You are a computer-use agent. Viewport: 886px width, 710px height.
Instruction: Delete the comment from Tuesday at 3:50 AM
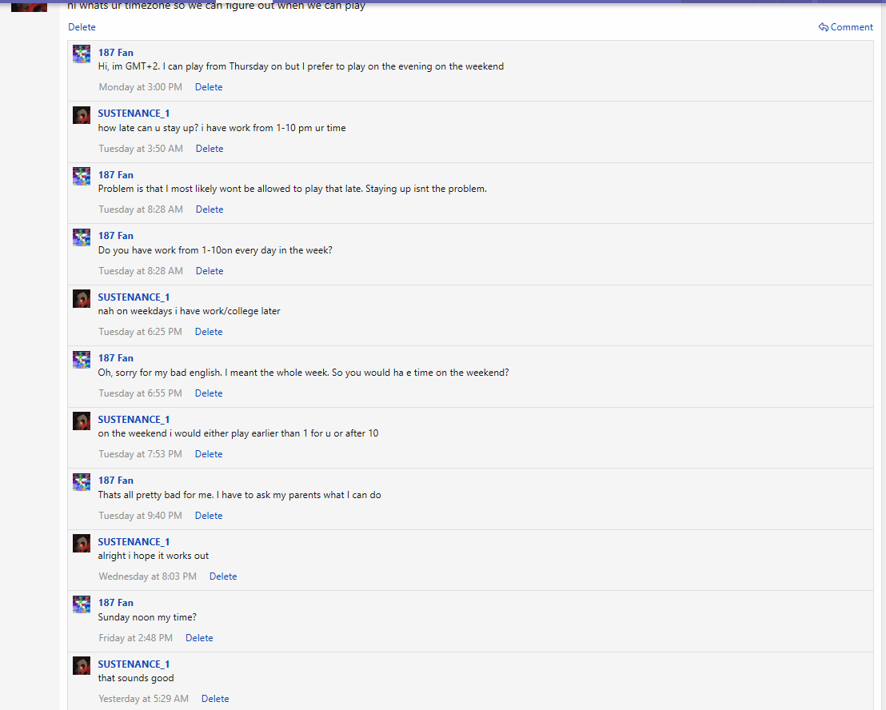click(x=210, y=149)
